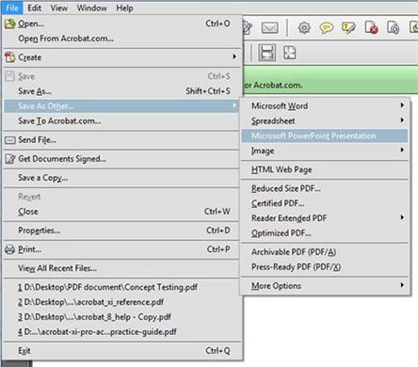Select HTML Web Page option
The image size is (418, 367).
coord(325,169)
